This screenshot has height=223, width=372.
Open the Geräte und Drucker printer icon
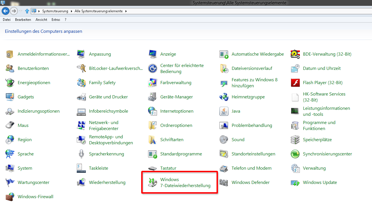pos(81,97)
